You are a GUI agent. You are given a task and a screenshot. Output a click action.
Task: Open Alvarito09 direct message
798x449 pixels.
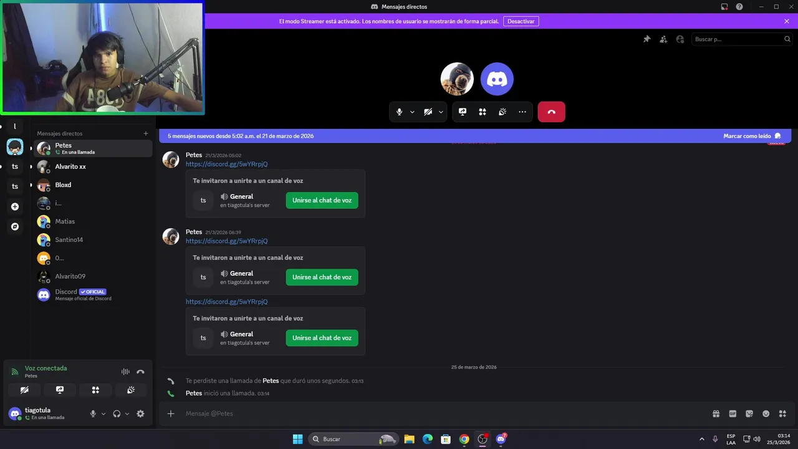tap(93, 276)
